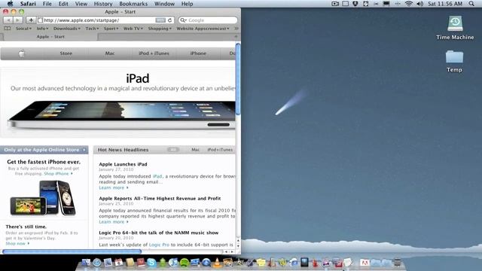Viewport: 482px width, 271px height.
Task: Click the Wi-Fi status icon
Action: tap(408, 4)
